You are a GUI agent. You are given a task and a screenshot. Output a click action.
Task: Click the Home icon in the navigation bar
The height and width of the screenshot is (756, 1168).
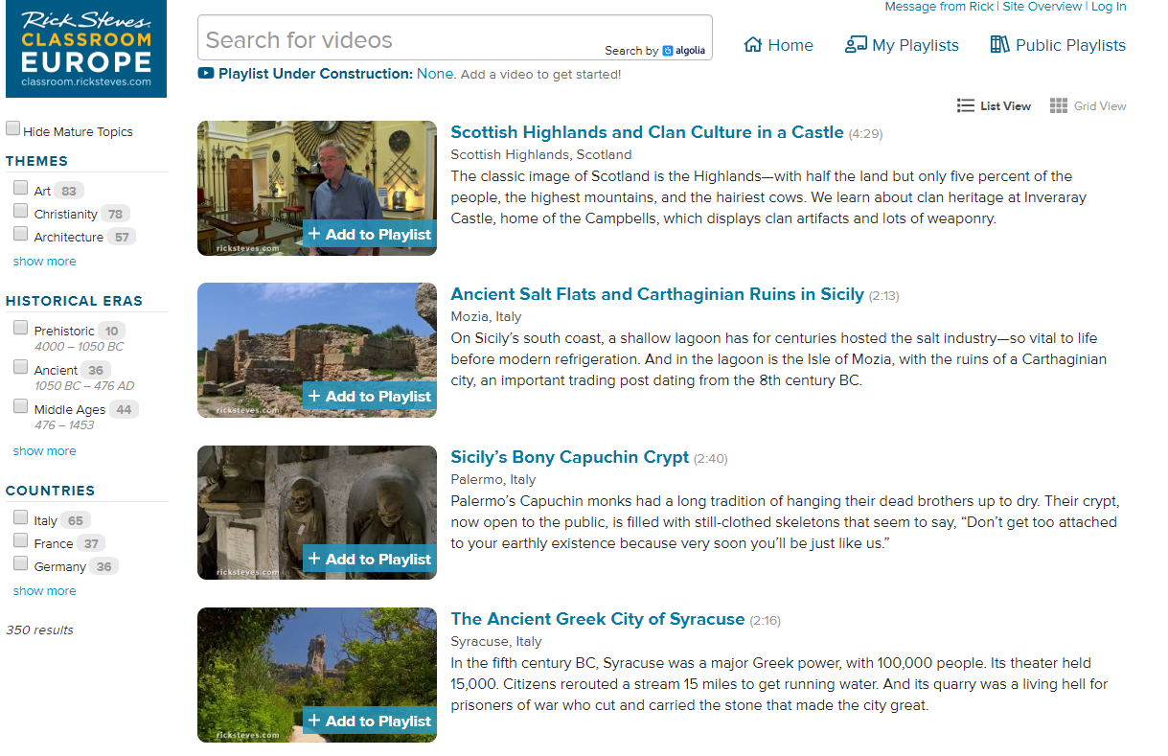coord(754,44)
